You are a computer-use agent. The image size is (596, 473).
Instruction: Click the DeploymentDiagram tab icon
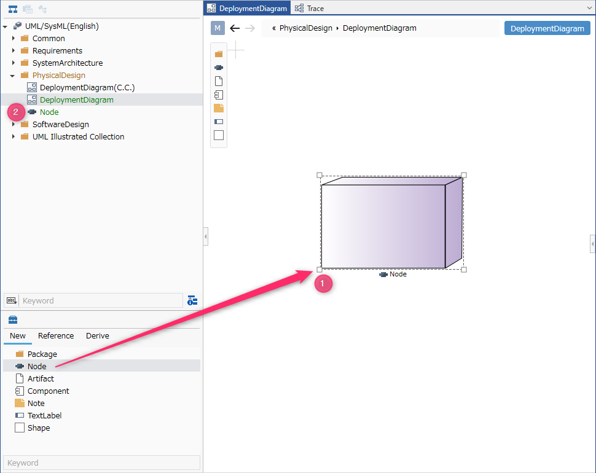coord(211,8)
